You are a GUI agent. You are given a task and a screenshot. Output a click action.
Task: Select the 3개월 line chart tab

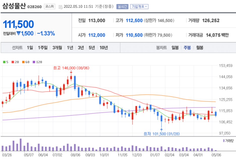click(57, 48)
